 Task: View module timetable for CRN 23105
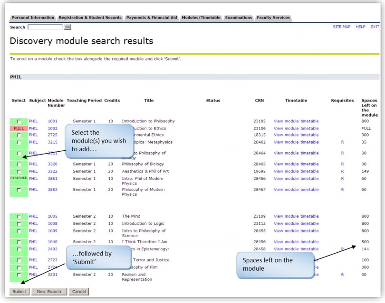(296, 121)
